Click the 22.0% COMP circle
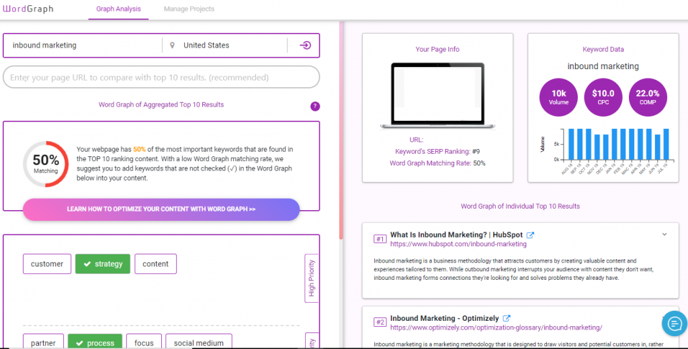 click(x=648, y=97)
